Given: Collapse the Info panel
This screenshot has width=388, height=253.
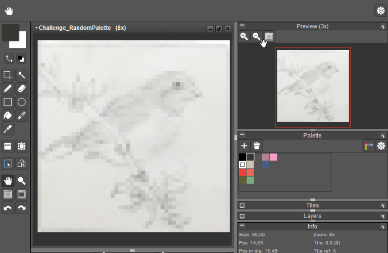Looking at the screenshot, I should [x=242, y=226].
